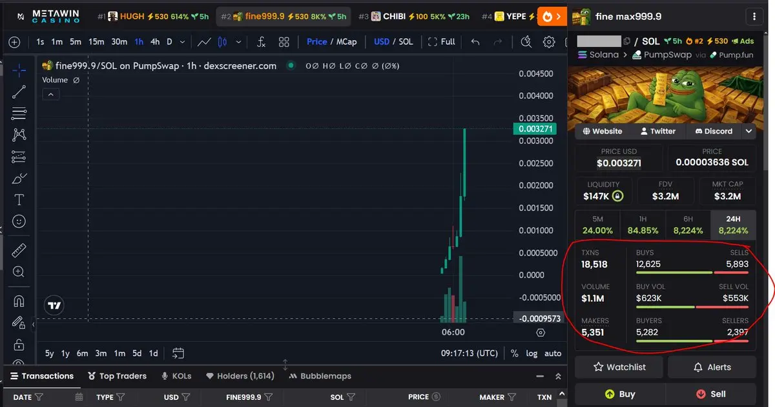This screenshot has width=775, height=407.
Task: Minimize the transactions panel dash icon
Action: (540, 376)
